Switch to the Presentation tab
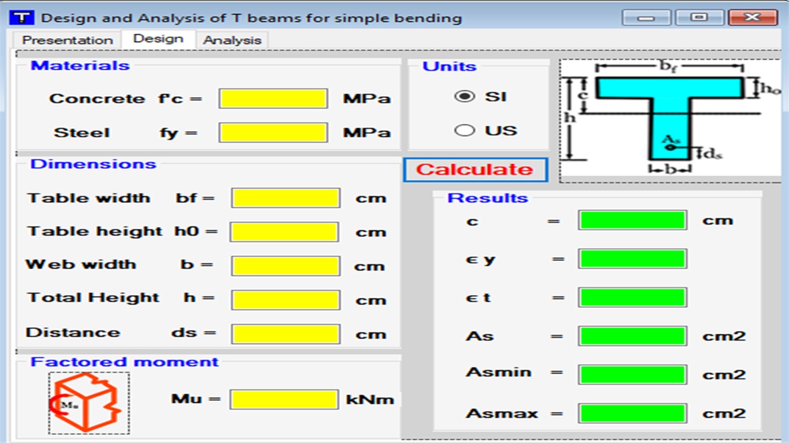 click(x=66, y=40)
